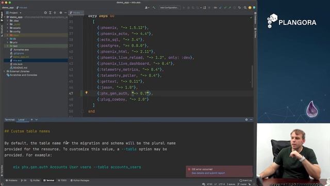The width and height of the screenshot is (330, 186).
Task: Minimize the terminal panel
Action: [x=251, y=119]
